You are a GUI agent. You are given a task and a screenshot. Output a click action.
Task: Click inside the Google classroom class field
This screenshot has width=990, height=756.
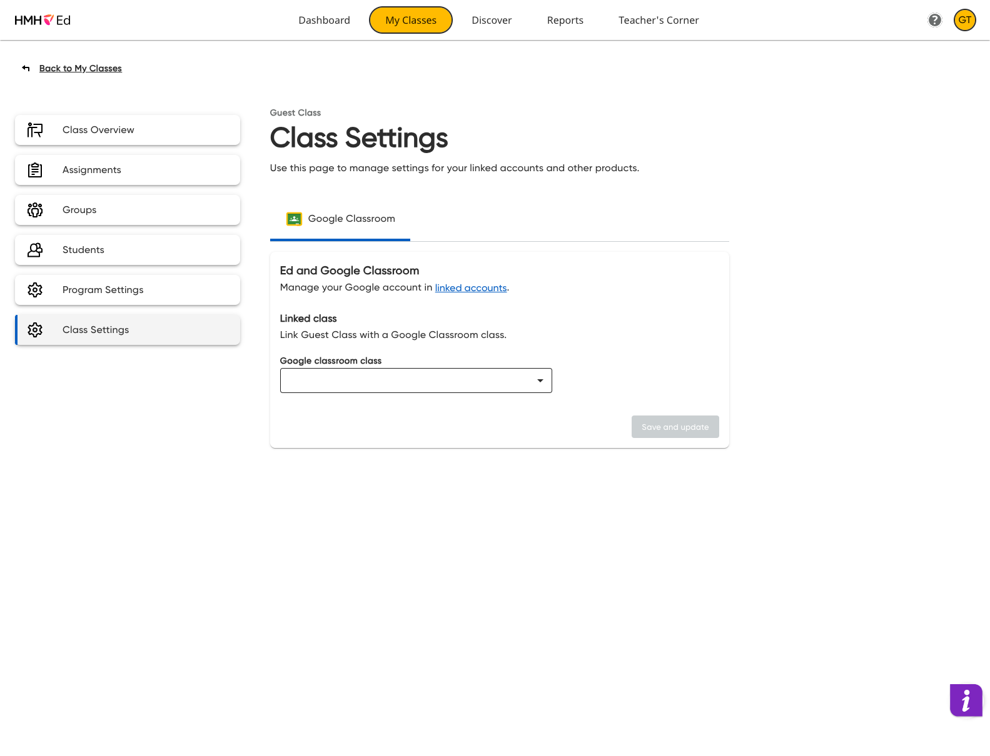click(416, 380)
